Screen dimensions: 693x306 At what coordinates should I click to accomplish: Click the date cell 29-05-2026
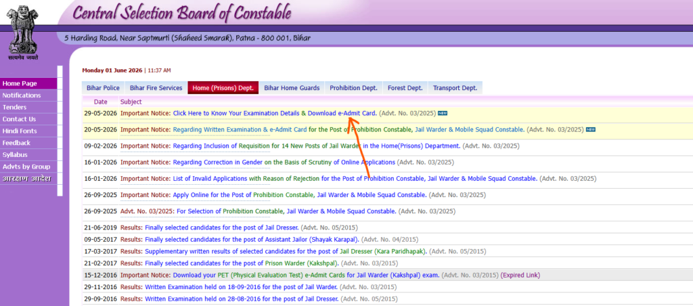[101, 113]
